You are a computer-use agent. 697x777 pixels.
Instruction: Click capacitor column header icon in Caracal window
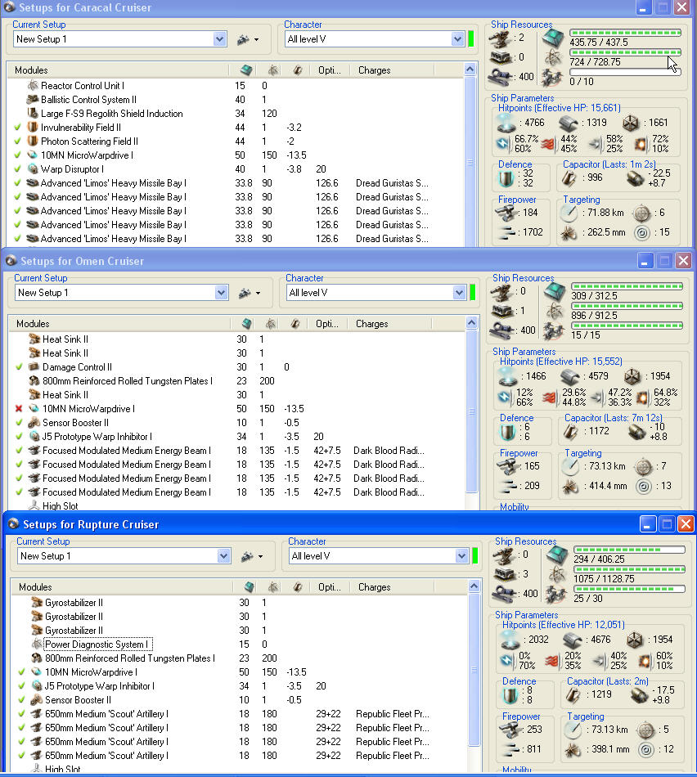[x=298, y=70]
